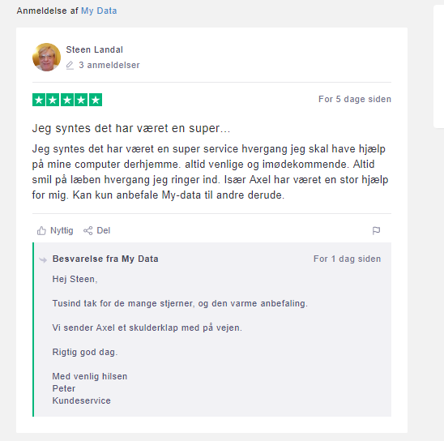Report the review with the flag icon

pyautogui.click(x=376, y=231)
